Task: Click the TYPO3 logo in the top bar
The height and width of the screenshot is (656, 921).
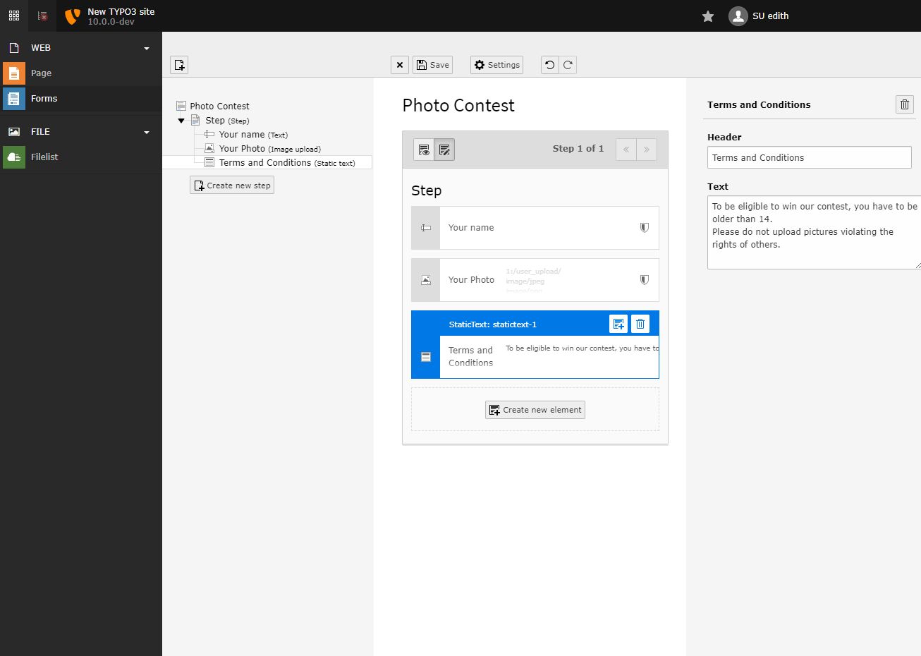Action: (x=71, y=15)
